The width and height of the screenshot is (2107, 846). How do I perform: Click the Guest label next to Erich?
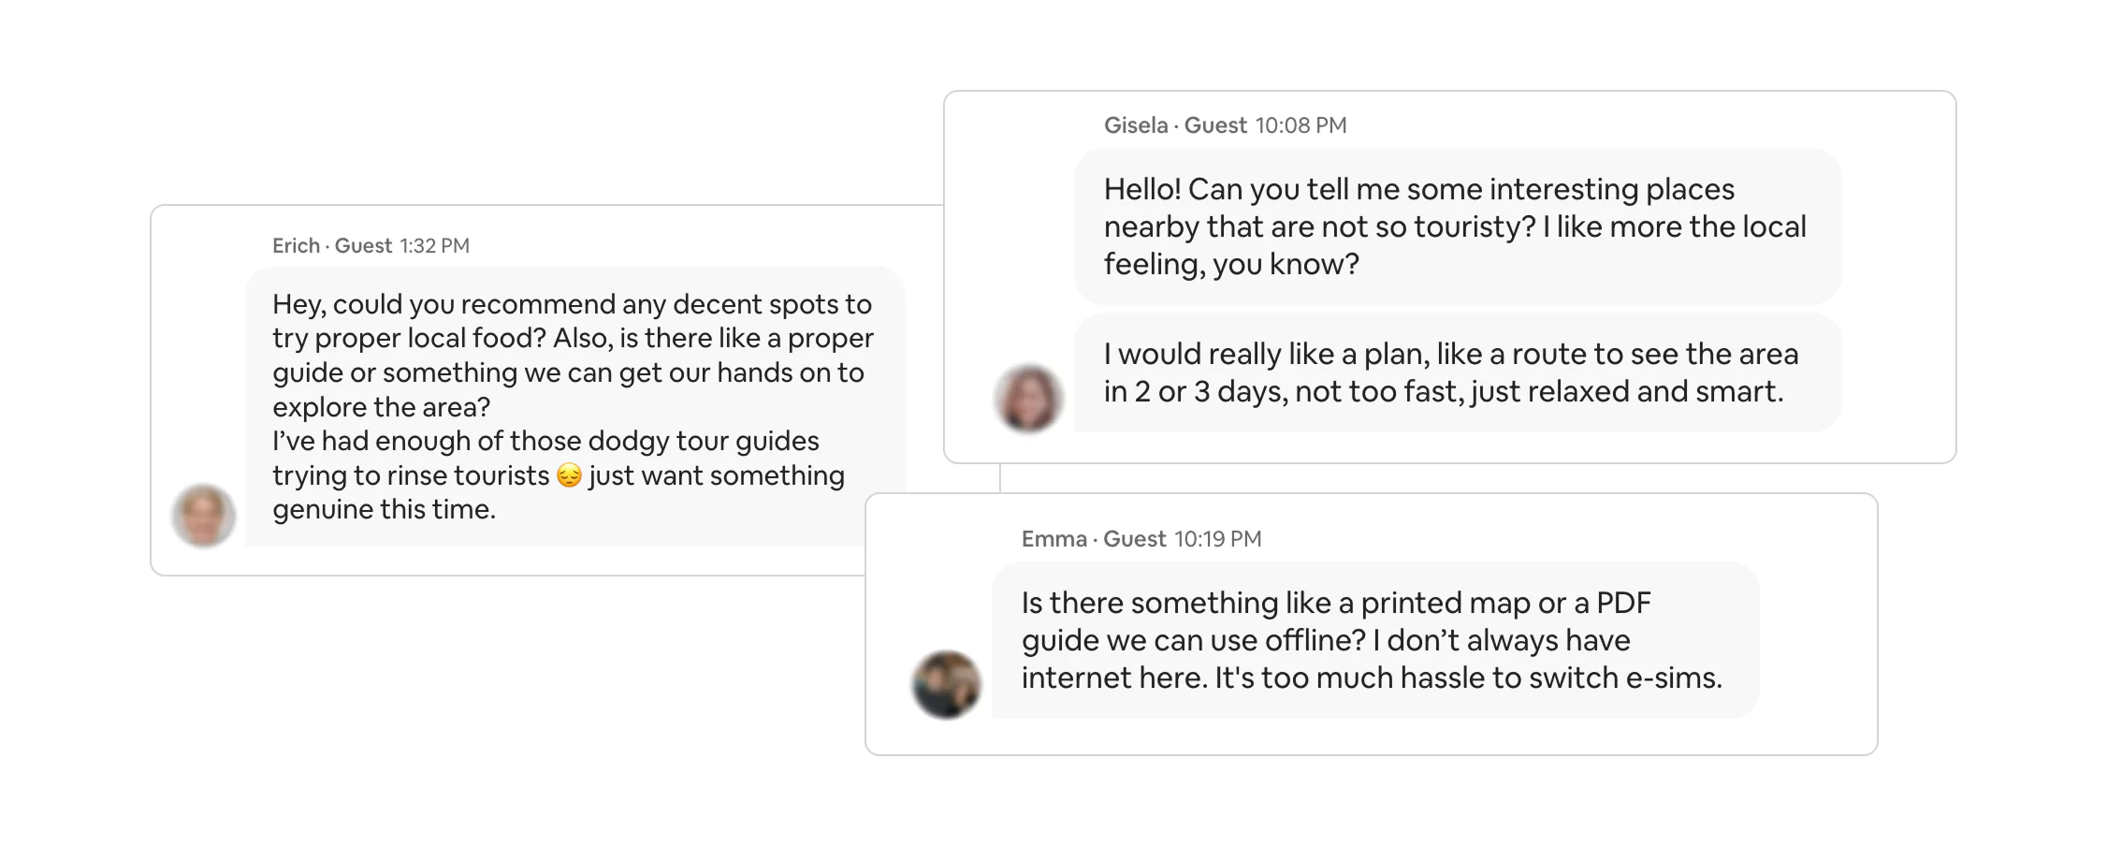[x=363, y=245]
